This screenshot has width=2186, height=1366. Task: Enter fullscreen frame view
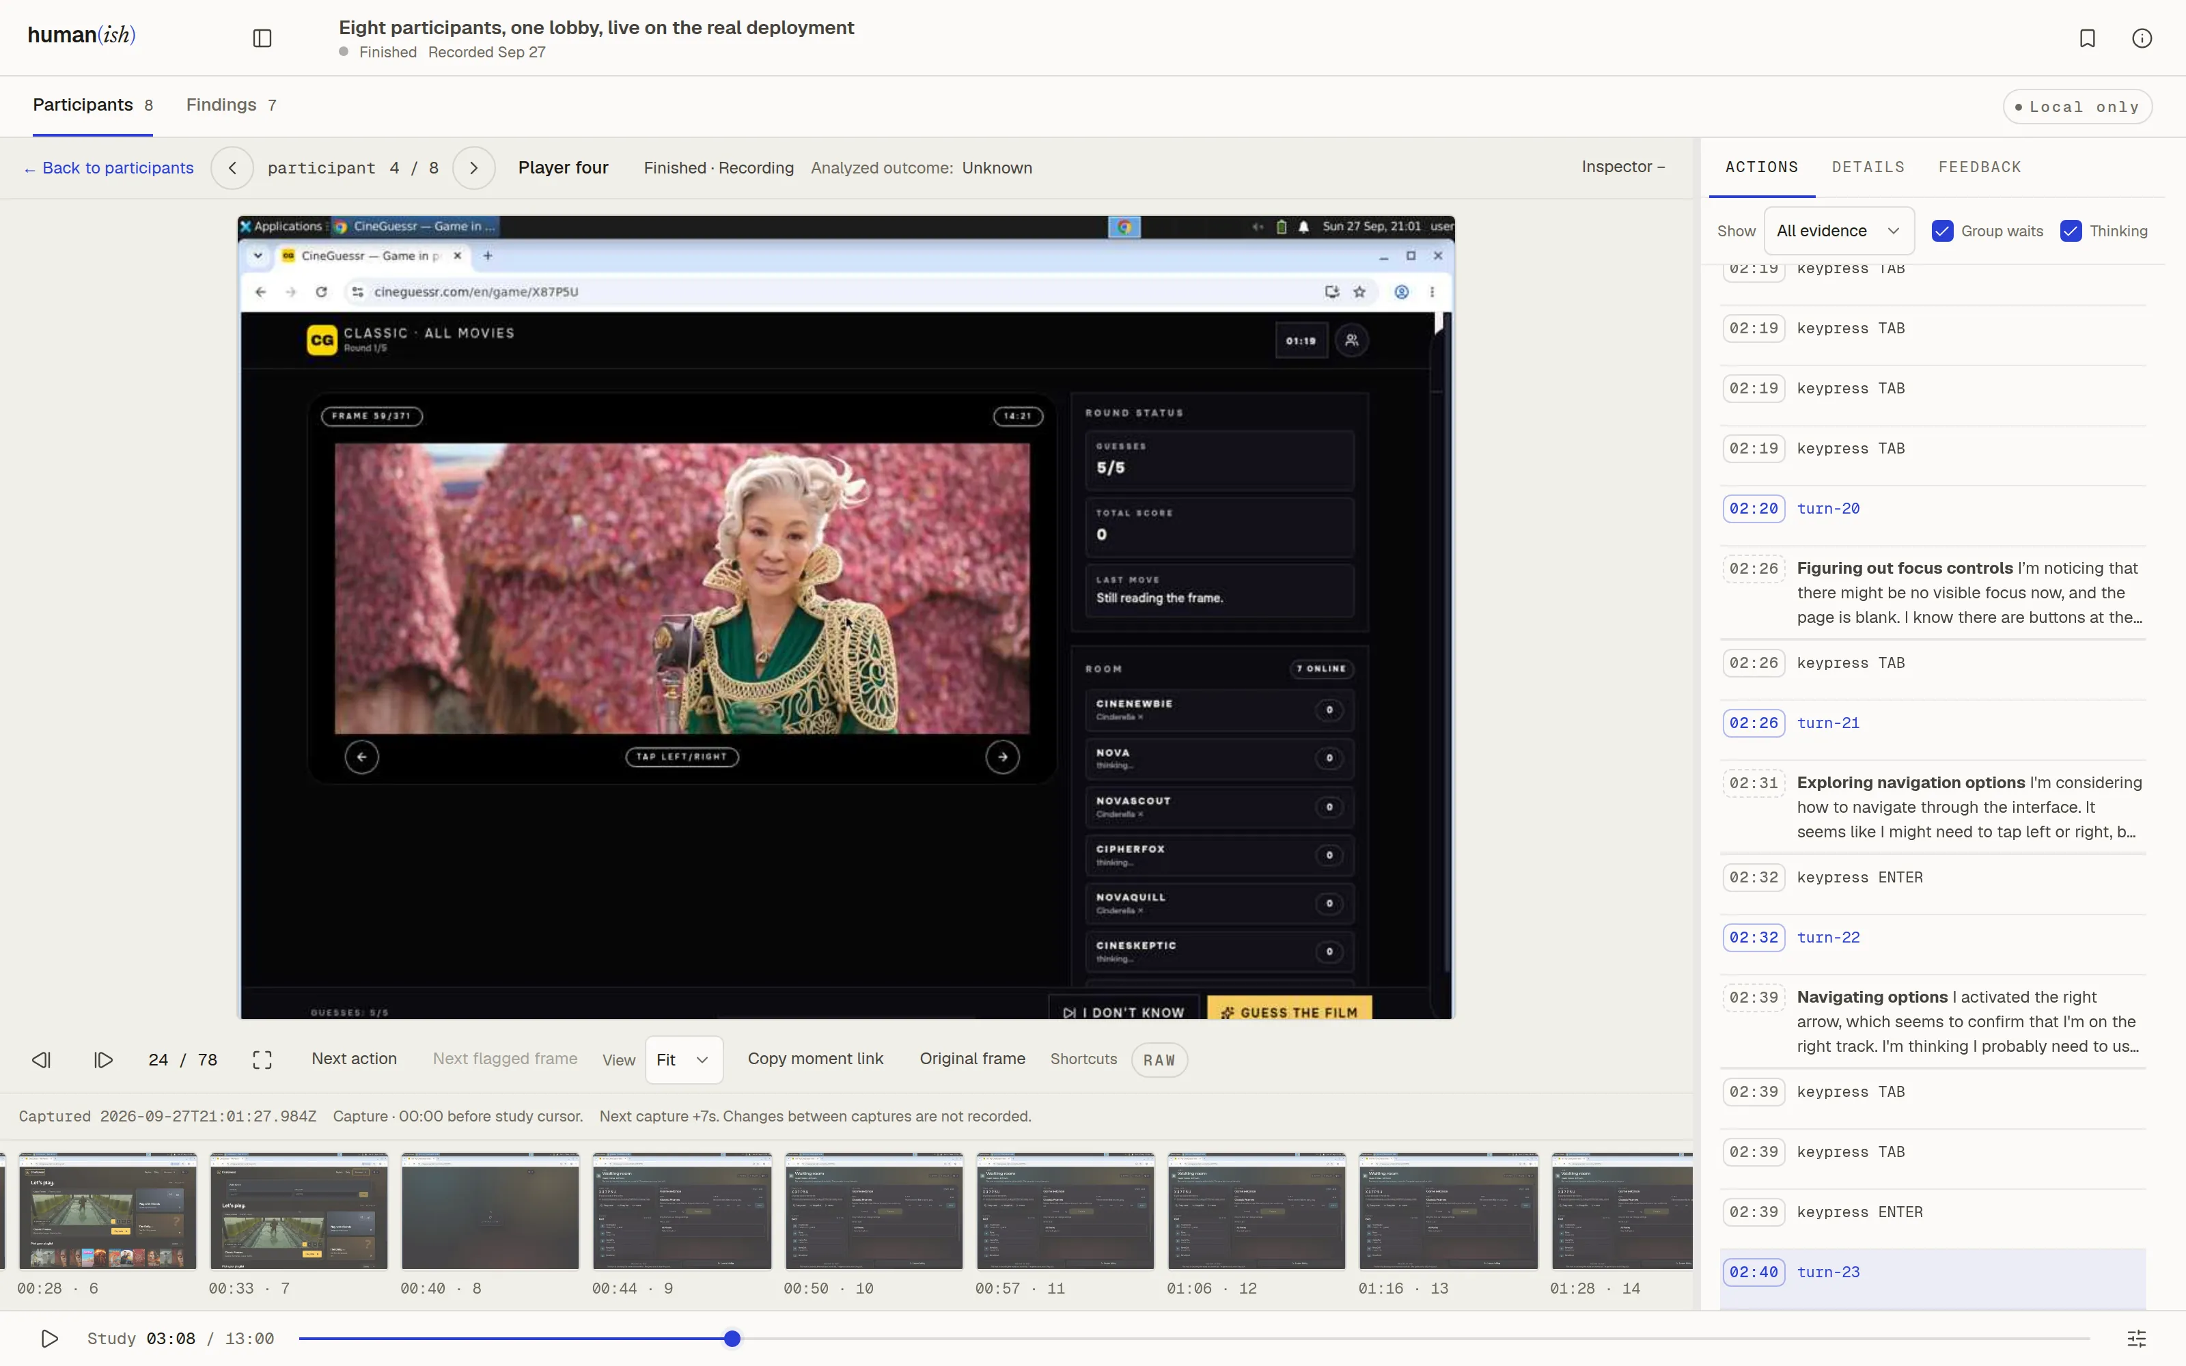262,1060
